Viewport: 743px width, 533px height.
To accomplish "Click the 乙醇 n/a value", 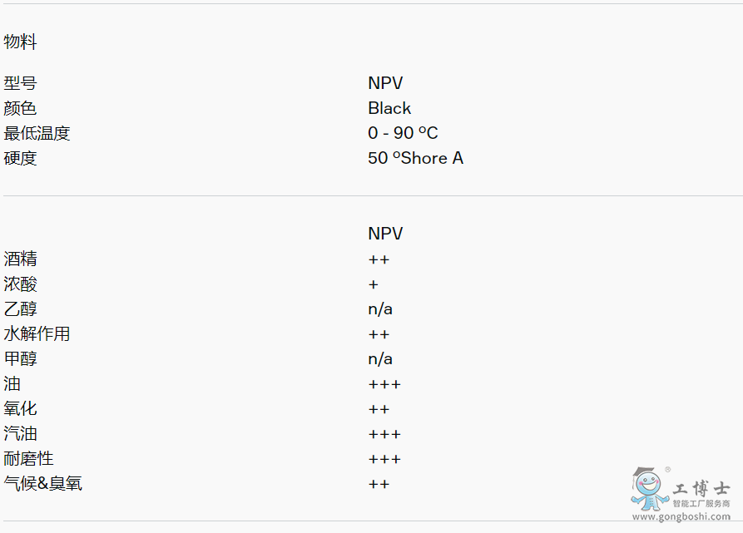I will coord(380,309).
